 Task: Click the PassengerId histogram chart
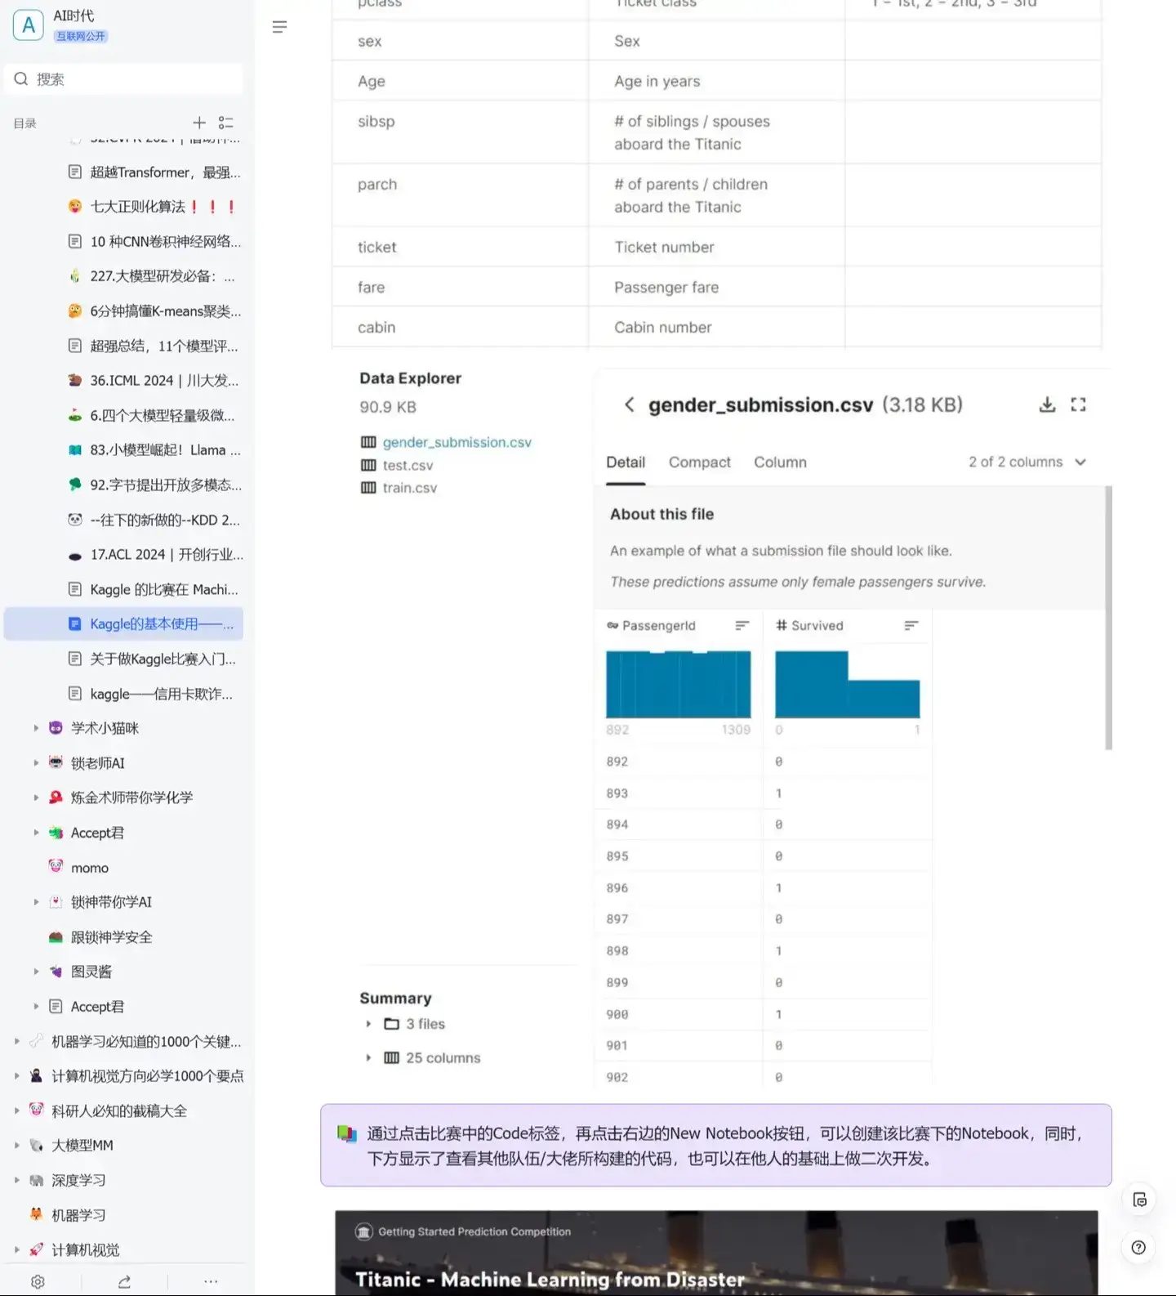tap(678, 684)
